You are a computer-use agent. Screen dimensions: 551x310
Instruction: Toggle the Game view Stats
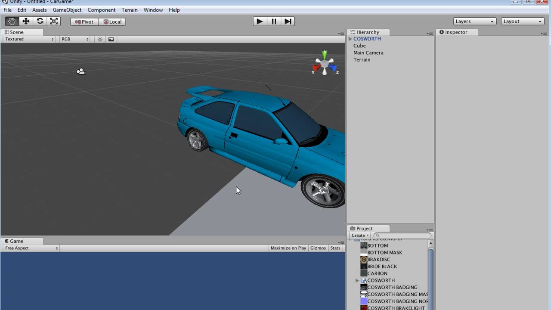point(335,248)
